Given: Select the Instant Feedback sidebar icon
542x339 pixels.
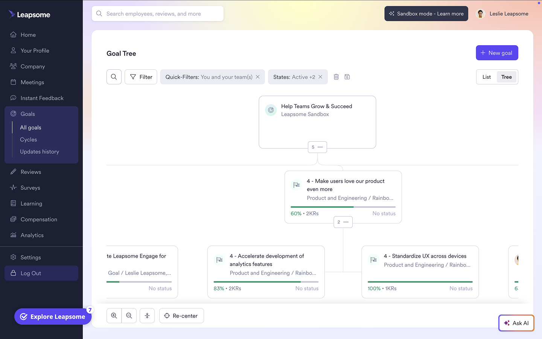Looking at the screenshot, I should (13, 98).
